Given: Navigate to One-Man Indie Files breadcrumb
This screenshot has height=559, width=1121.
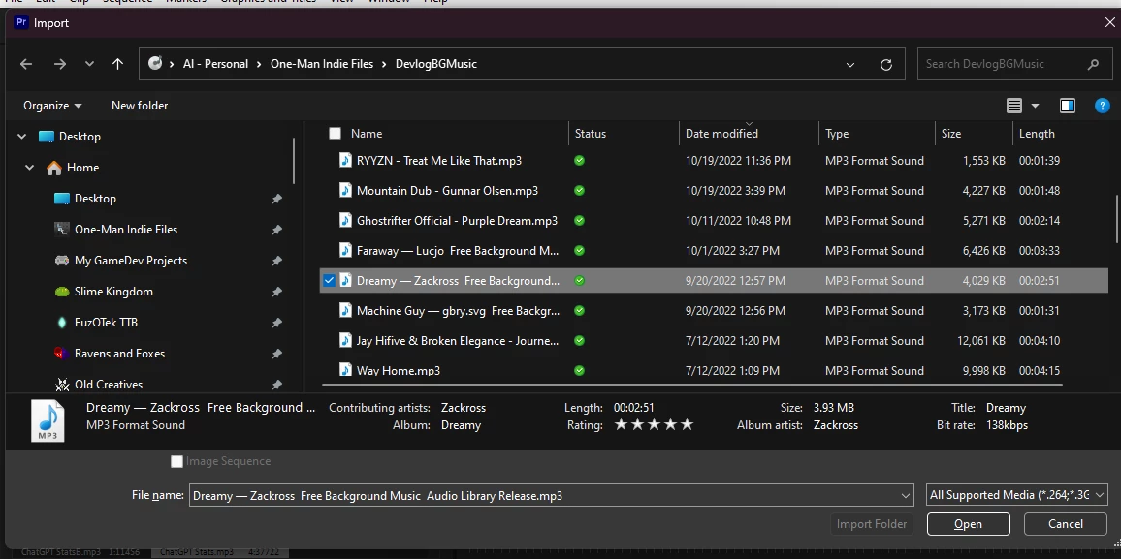Looking at the screenshot, I should [322, 64].
